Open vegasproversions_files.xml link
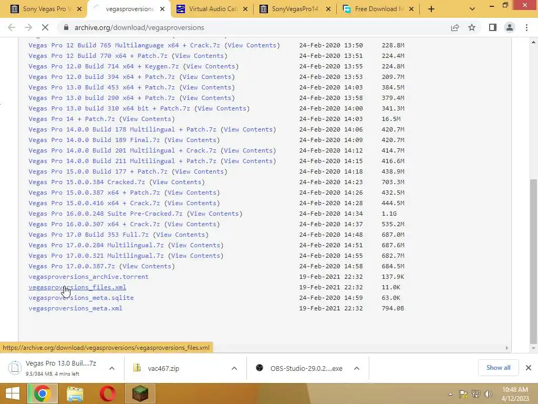 [x=77, y=287]
